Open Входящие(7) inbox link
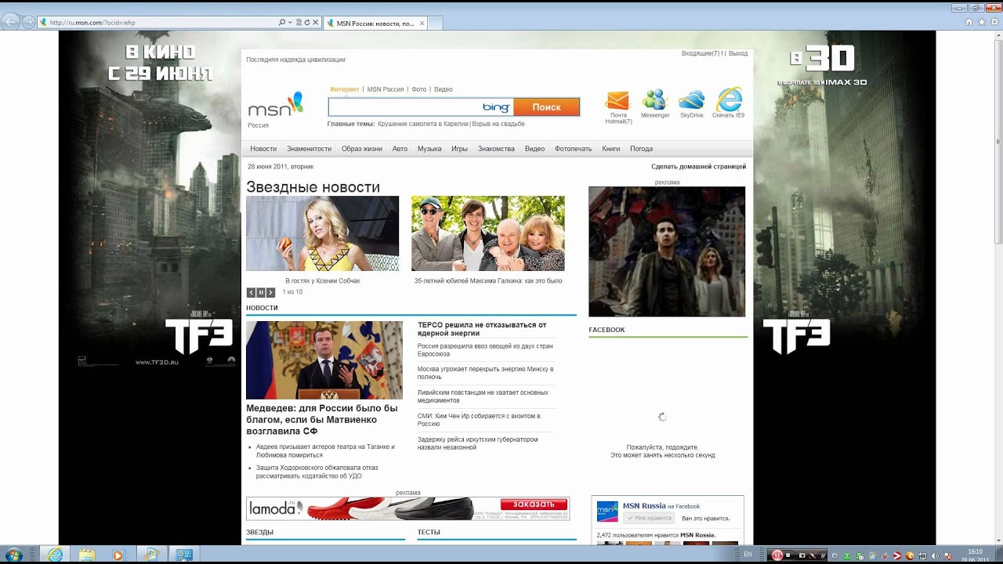1003x564 pixels. 702,53
